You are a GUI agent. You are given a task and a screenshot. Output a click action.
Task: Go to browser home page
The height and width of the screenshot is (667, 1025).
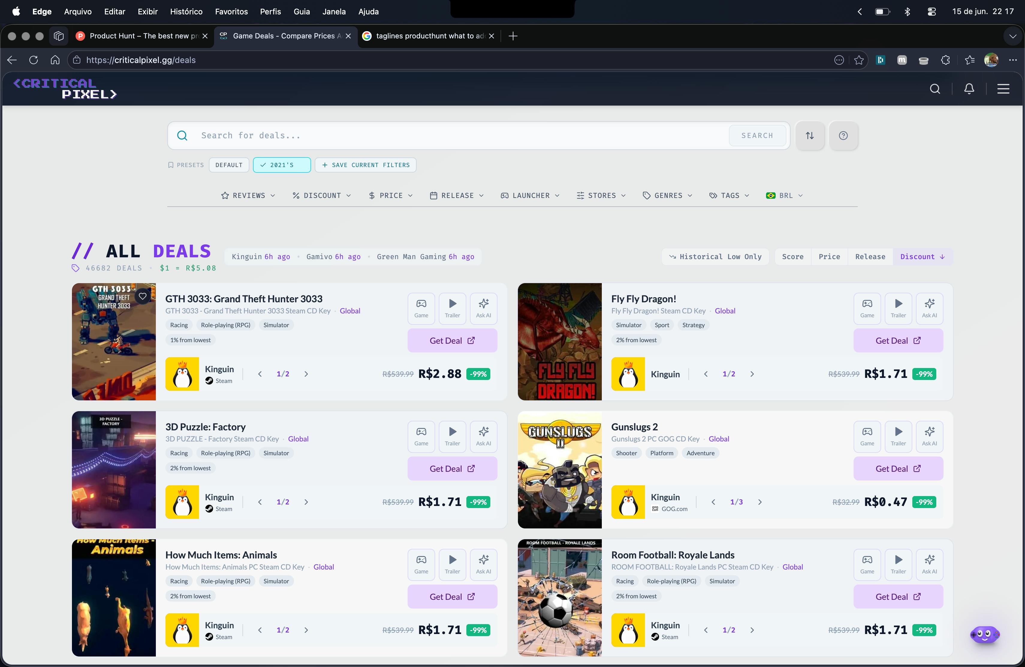55,60
